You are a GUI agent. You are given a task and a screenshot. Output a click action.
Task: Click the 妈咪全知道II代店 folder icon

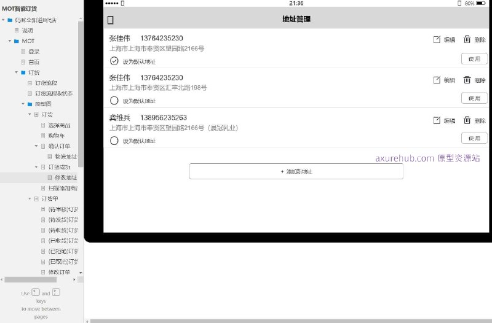[10, 20]
